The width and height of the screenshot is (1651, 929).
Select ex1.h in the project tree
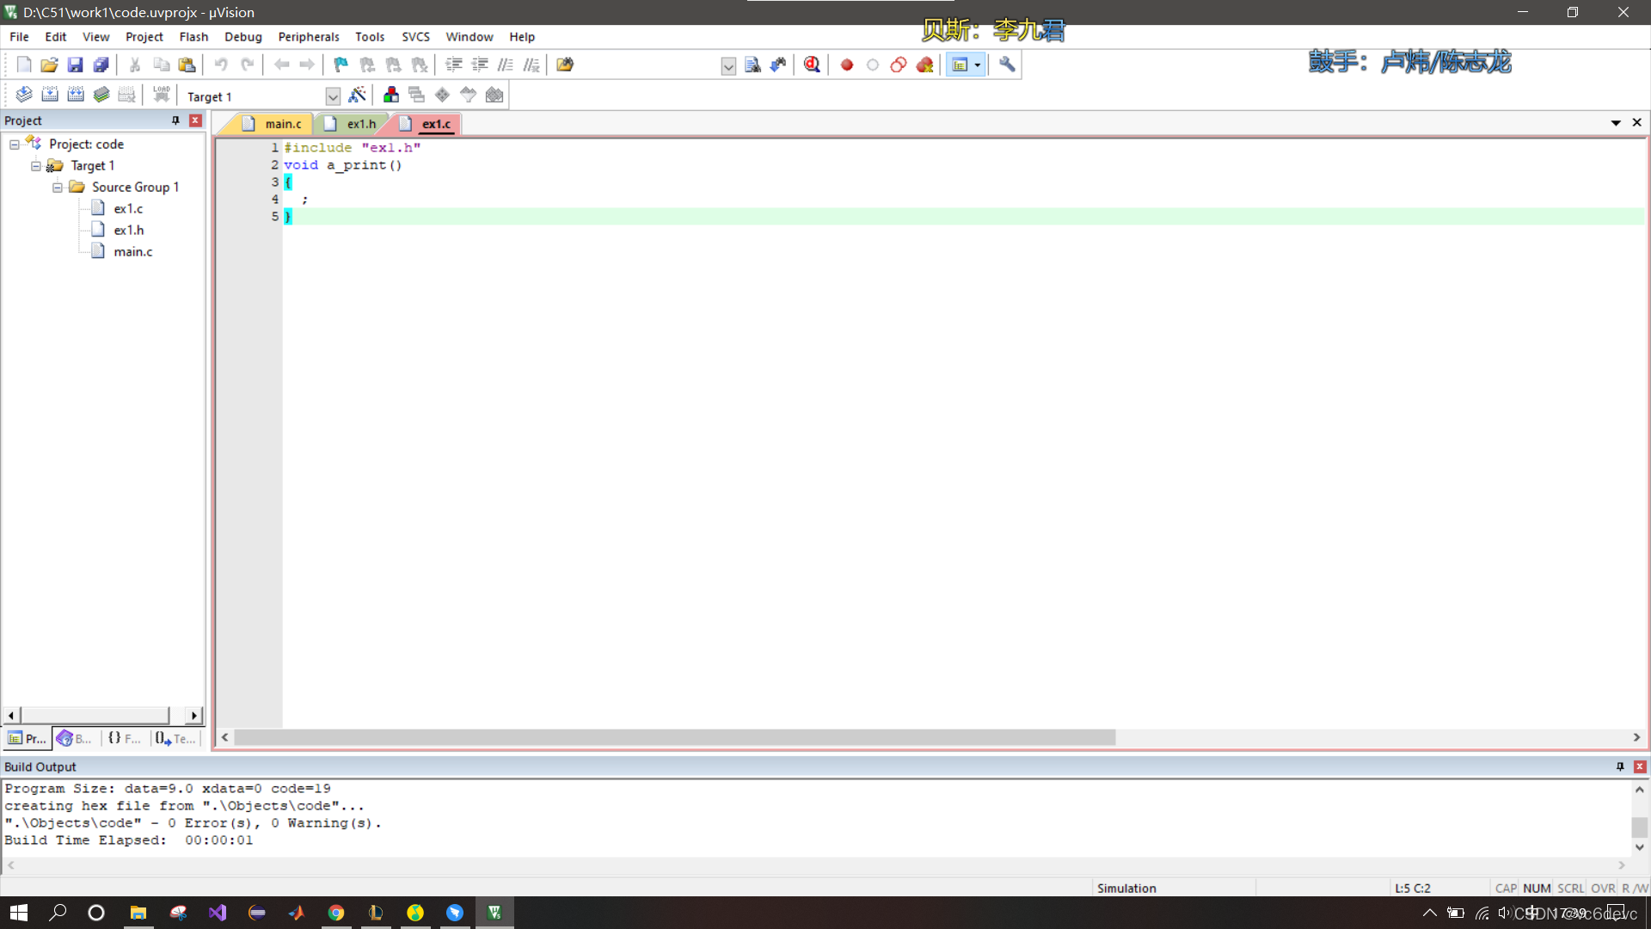pos(128,231)
